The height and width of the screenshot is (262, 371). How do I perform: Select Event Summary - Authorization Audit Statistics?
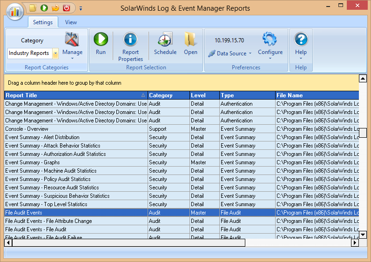(x=182, y=154)
